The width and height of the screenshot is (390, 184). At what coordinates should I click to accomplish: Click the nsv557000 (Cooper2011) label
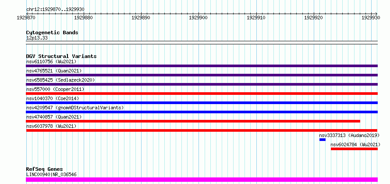[x=55, y=89]
